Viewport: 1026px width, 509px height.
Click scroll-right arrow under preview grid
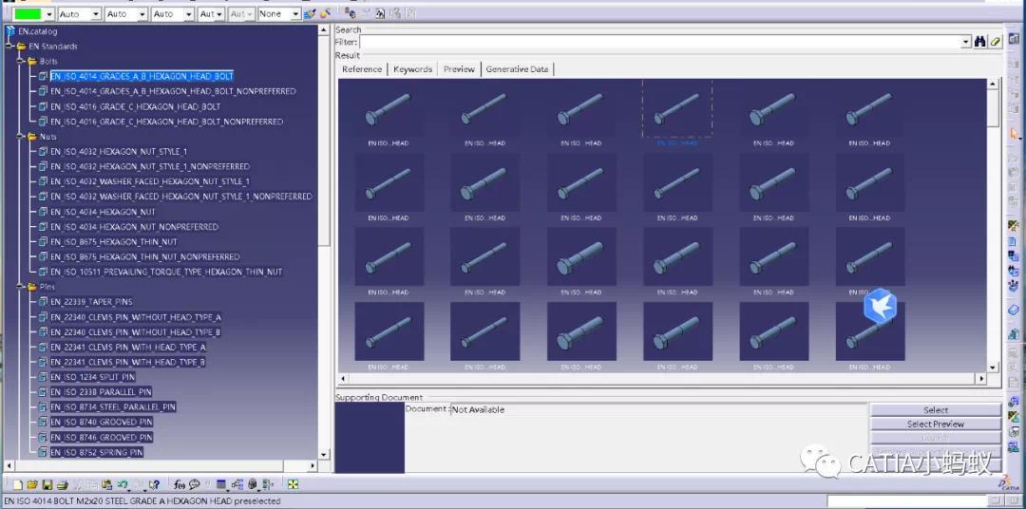(980, 379)
